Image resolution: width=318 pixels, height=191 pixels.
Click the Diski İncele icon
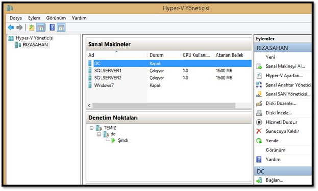pyautogui.click(x=259, y=113)
